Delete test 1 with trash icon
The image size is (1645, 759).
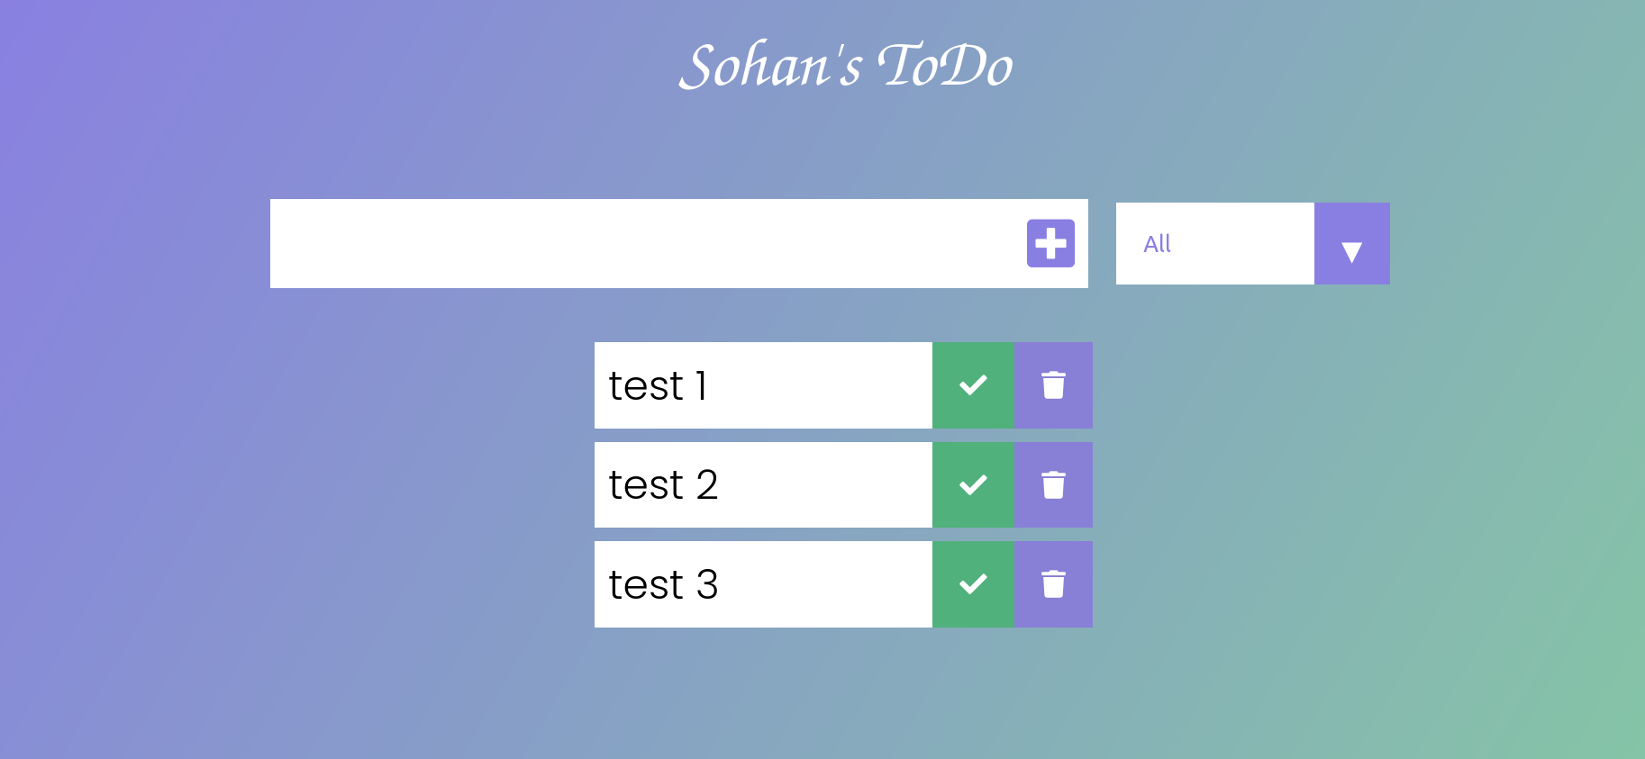(x=1053, y=385)
